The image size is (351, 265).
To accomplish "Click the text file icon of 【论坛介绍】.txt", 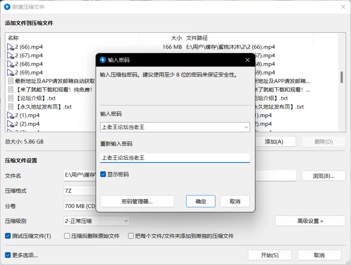I will pos(11,98).
